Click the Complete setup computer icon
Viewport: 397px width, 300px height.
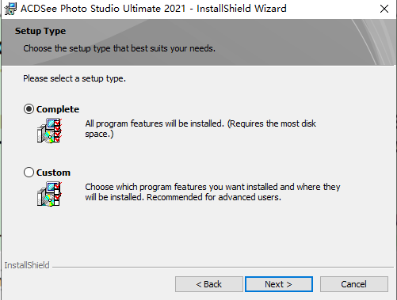[49, 131]
